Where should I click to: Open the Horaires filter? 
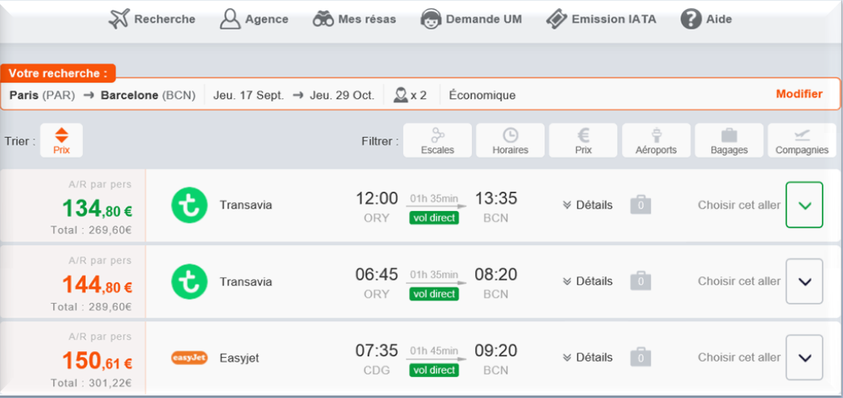click(510, 140)
